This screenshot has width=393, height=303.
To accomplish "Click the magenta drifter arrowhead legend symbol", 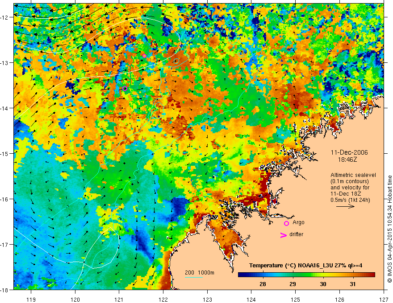I will pos(283,235).
